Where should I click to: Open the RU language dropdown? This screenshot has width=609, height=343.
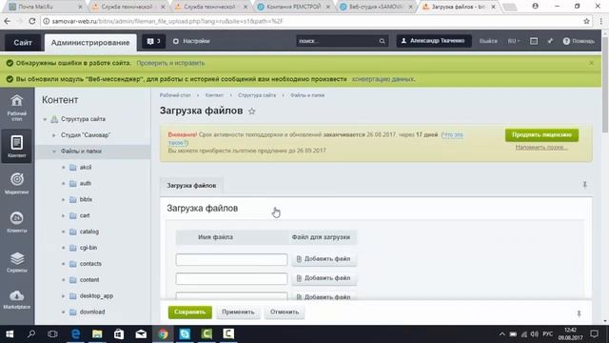(514, 41)
